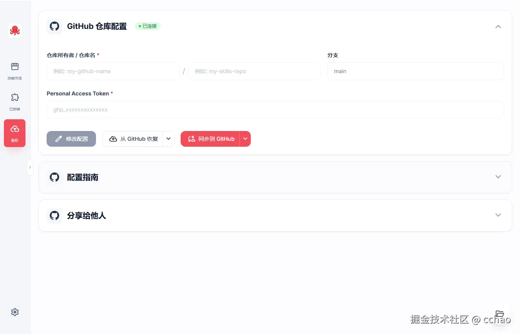Click the 分享给他人 heading text
Screen dimensions: 520x334
tap(87, 215)
